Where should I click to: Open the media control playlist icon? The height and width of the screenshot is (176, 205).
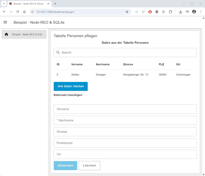[187, 12]
